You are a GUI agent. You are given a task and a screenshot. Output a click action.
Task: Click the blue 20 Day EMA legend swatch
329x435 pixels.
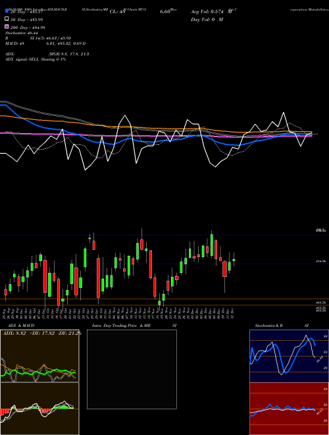point(7,11)
